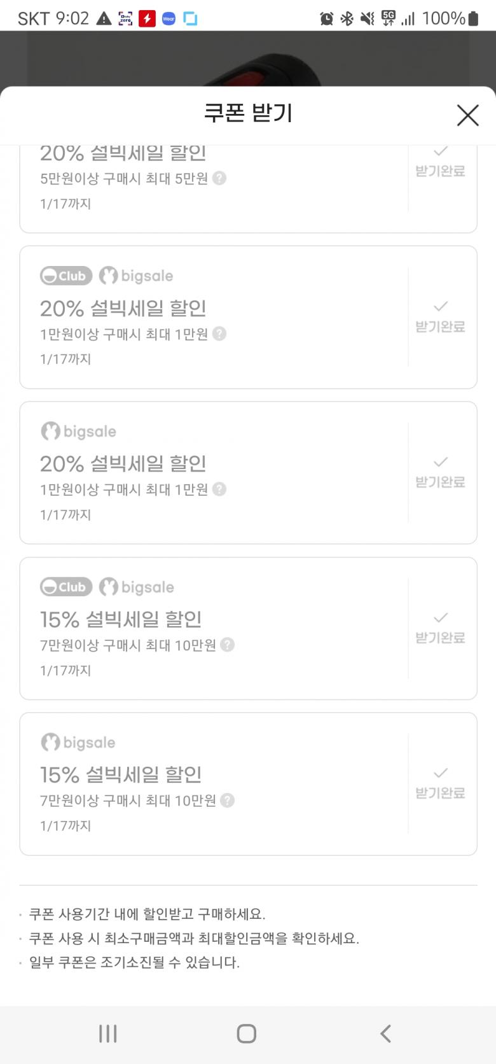
Task: Tap the battery indicator in status bar
Action: 473,18
